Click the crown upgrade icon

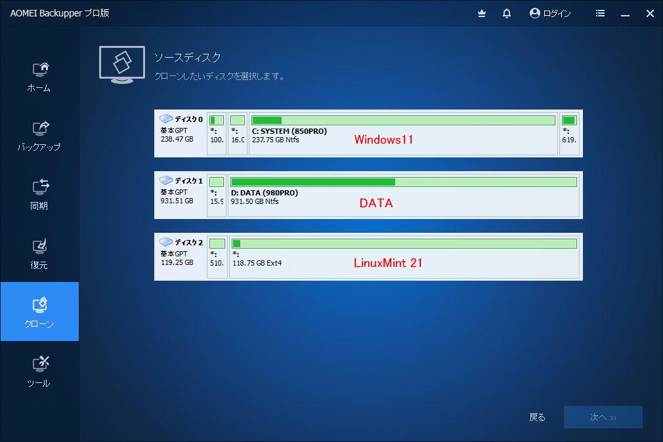pyautogui.click(x=482, y=14)
